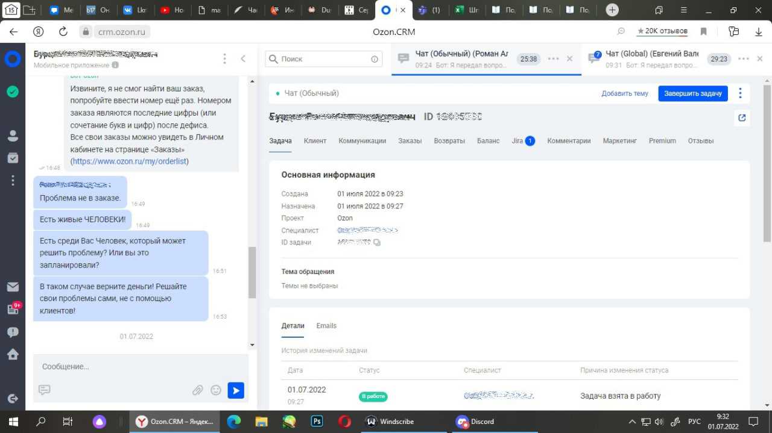Screen dimensions: 772x433
Task: Click the Задача взята в работу text
Action: click(x=620, y=396)
